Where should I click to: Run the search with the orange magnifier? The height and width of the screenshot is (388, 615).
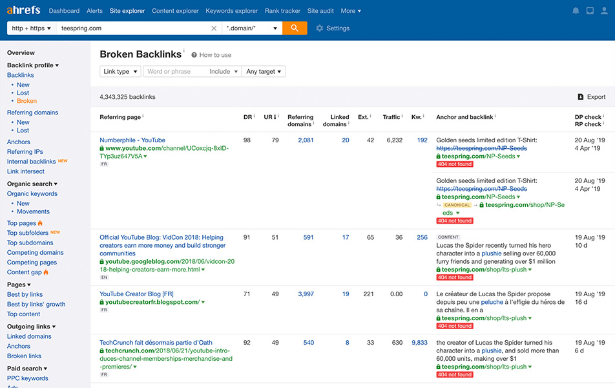tap(296, 28)
